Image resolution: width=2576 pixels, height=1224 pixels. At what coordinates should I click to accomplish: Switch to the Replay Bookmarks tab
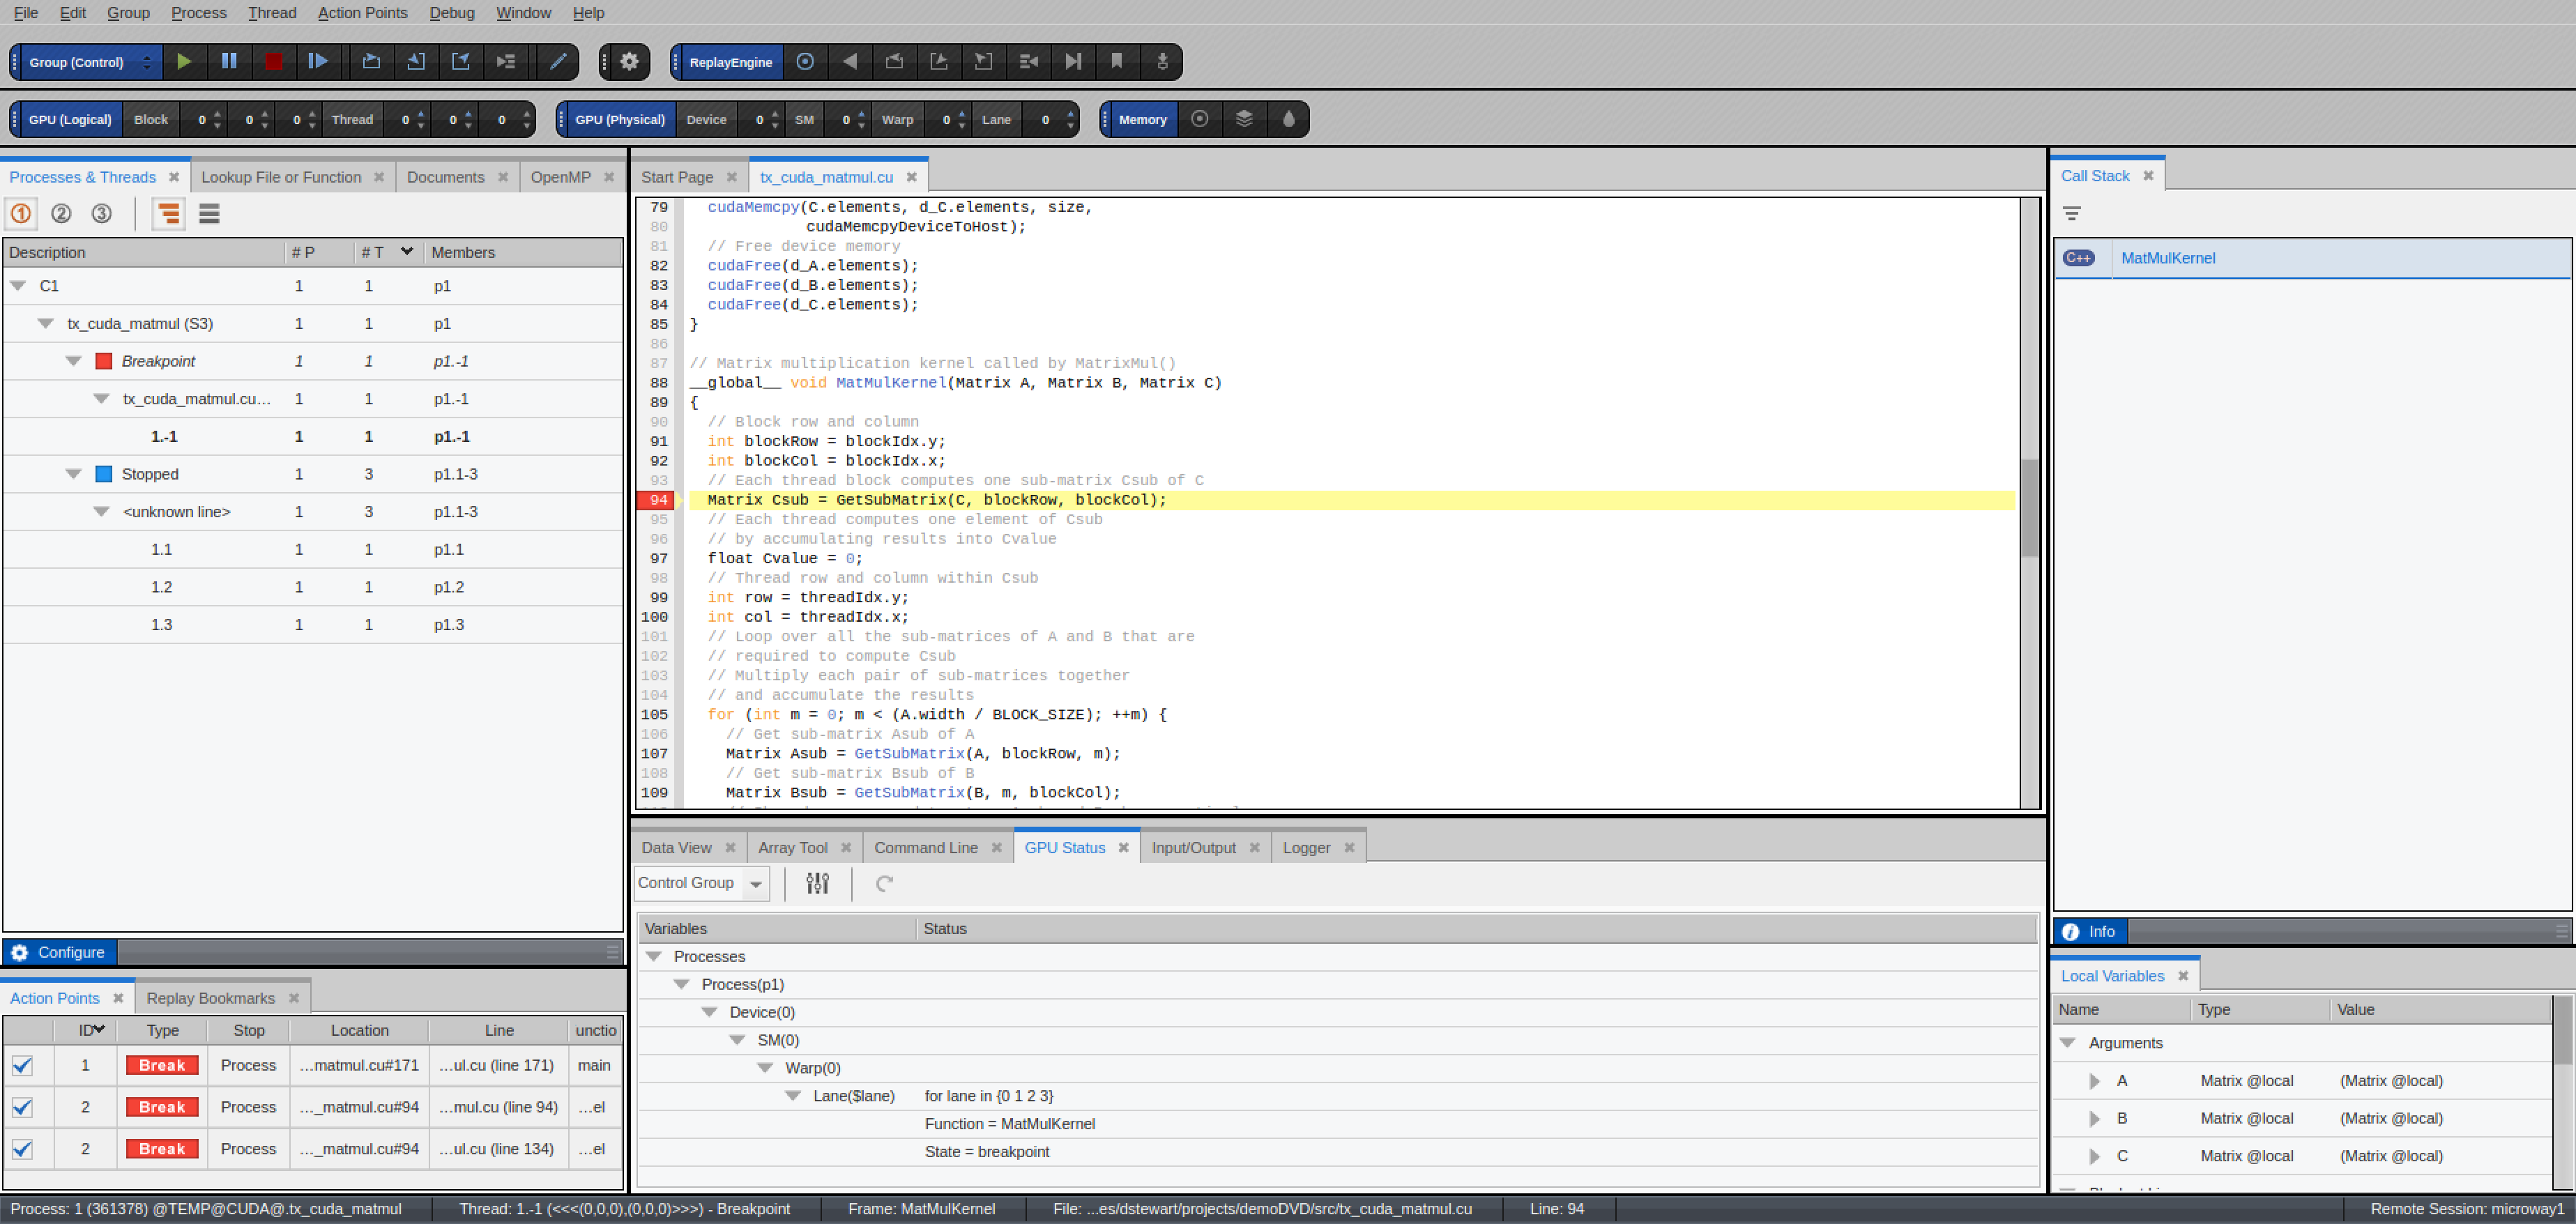pyautogui.click(x=211, y=998)
